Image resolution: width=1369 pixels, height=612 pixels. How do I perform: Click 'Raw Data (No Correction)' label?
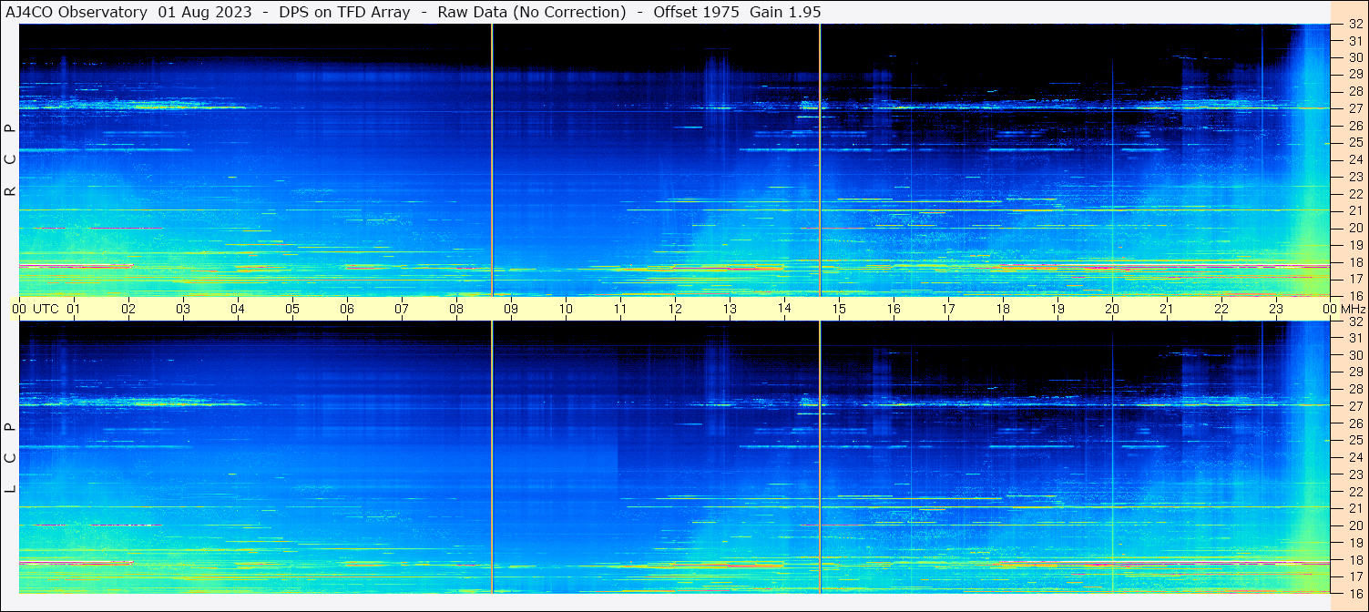coord(532,12)
